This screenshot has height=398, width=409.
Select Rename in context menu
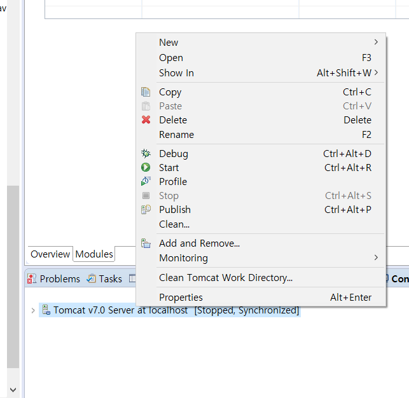point(261,135)
